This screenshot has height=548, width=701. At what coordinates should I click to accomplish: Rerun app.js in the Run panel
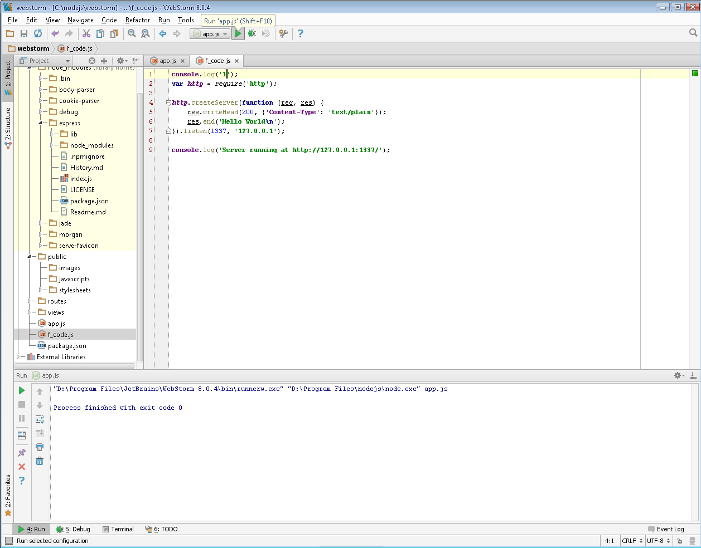22,390
